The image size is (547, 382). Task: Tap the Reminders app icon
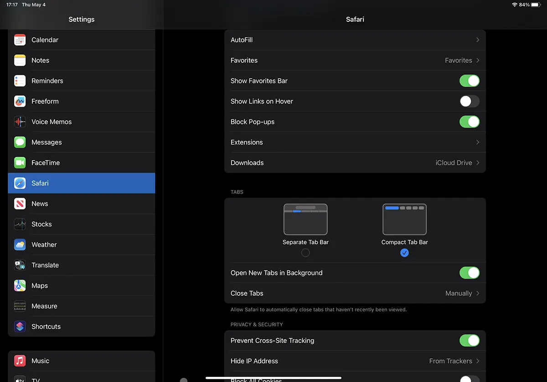coord(20,81)
